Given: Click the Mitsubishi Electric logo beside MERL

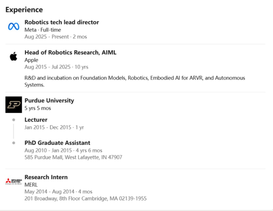Looking at the screenshot, I should (x=14, y=181).
